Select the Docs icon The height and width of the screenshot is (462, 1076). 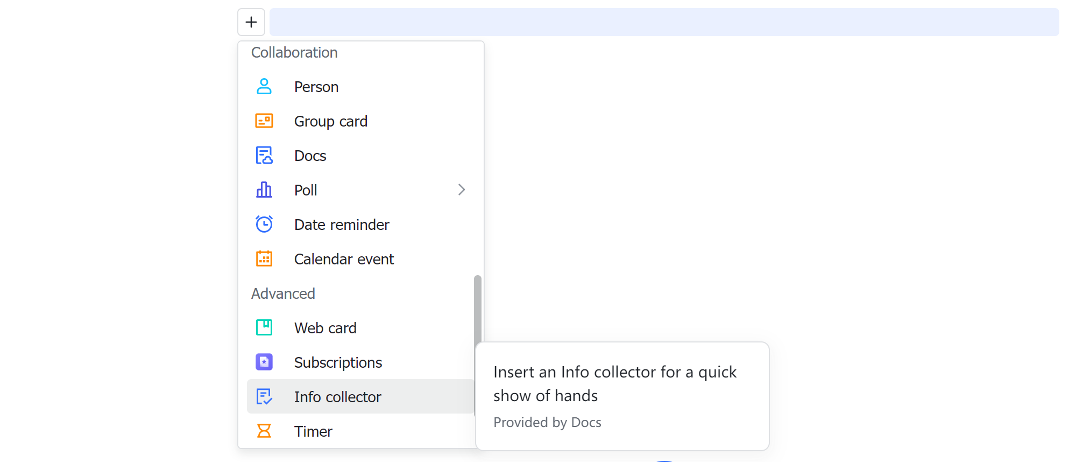point(264,155)
